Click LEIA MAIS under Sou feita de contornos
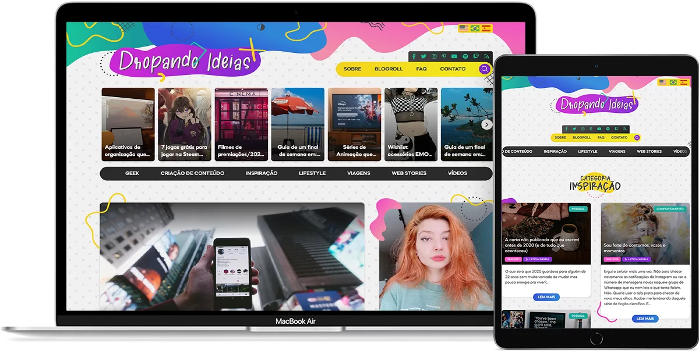 [645, 319]
